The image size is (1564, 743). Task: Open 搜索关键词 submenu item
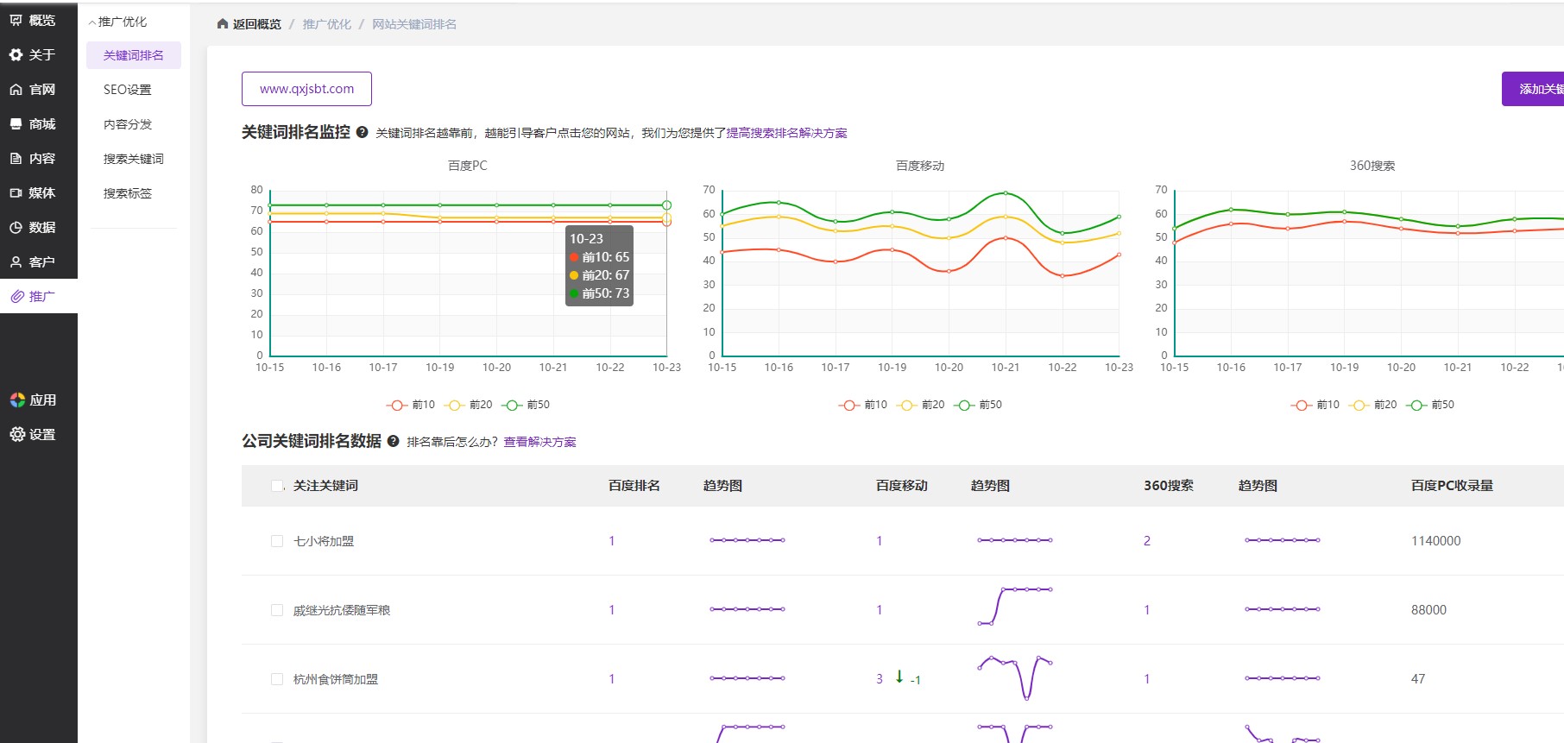tap(134, 159)
